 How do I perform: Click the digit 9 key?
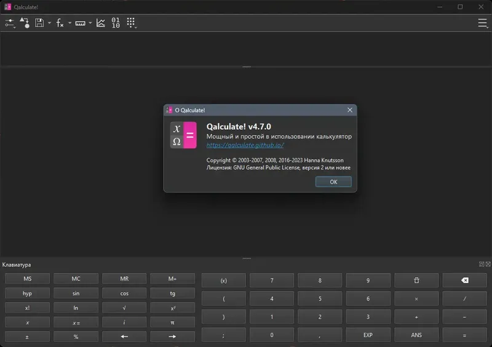[368, 281]
